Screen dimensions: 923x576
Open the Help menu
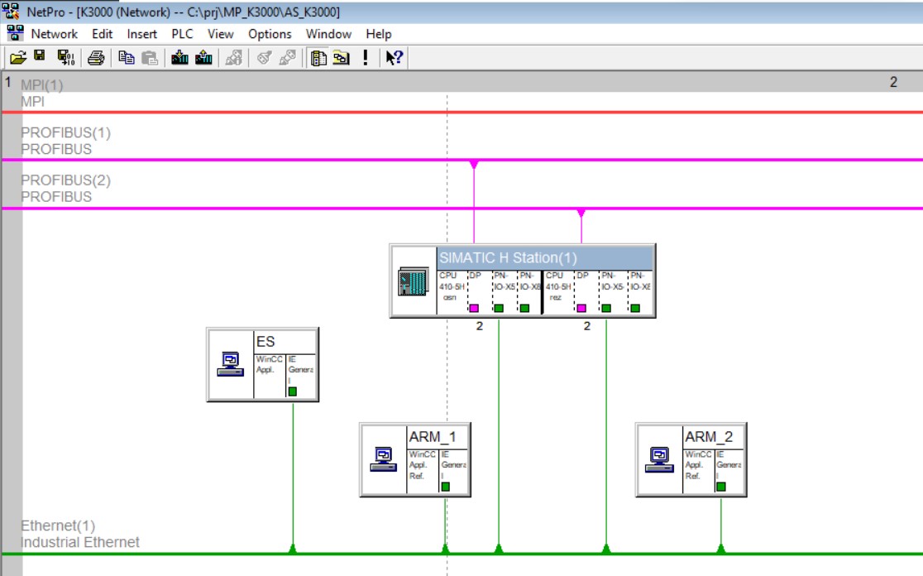(379, 34)
